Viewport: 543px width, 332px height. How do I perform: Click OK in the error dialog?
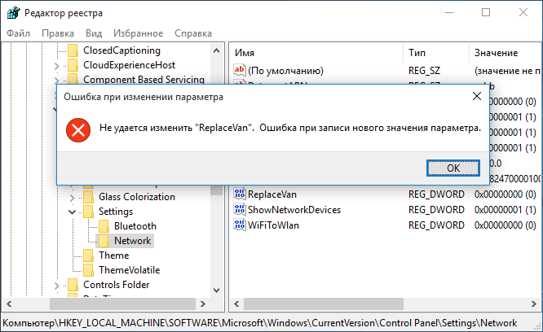453,168
